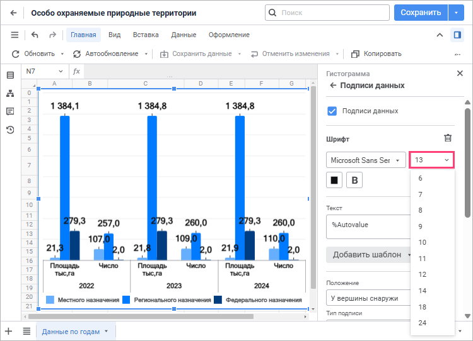Switch to the Главная tab

tap(83, 35)
